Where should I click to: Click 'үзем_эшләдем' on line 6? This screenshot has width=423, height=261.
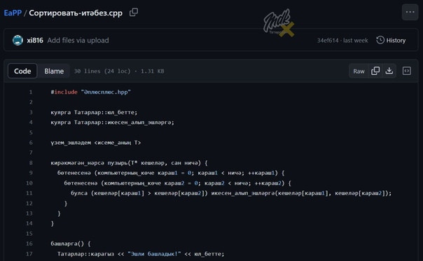[x=71, y=143]
